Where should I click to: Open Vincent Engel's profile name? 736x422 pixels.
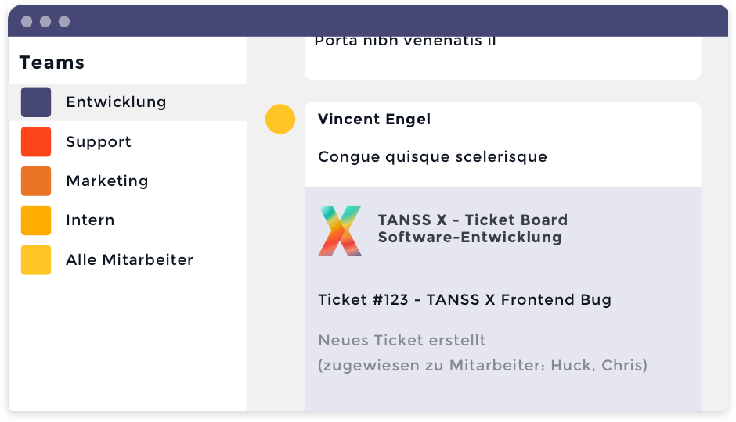374,120
